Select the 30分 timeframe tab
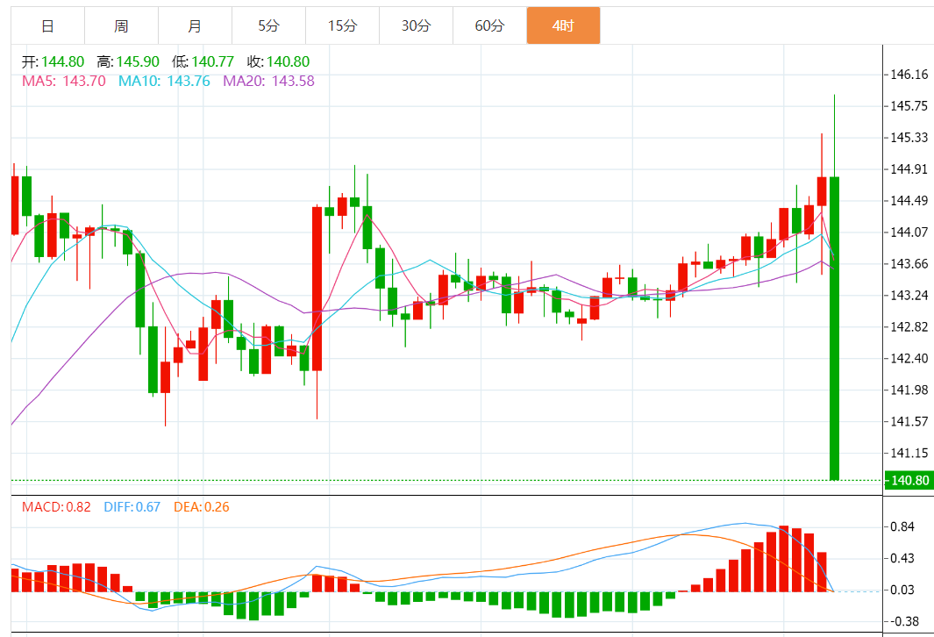The height and width of the screenshot is (637, 934). coord(416,25)
